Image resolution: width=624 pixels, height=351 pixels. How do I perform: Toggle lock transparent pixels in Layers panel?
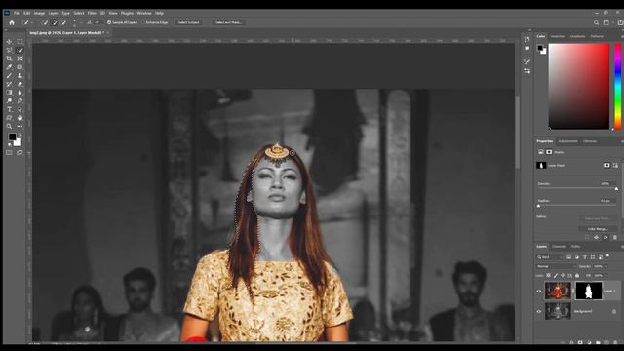point(548,275)
